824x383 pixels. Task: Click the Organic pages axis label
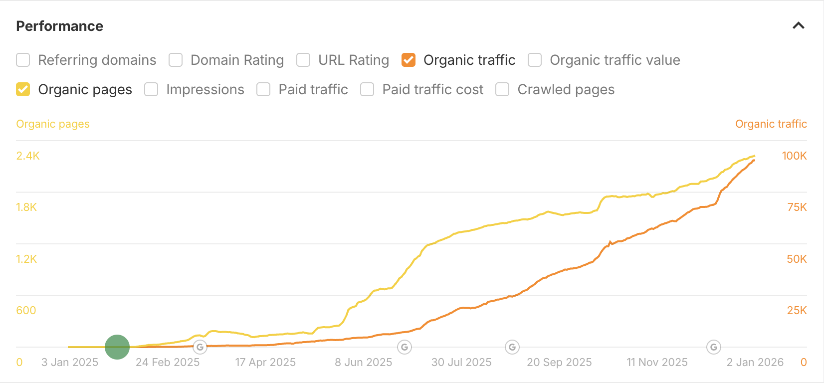pos(53,124)
